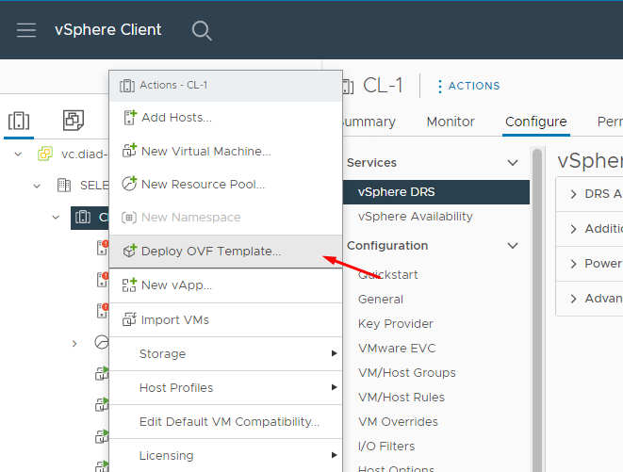
Task: Expand the Power panel on the right
Action: (x=574, y=264)
